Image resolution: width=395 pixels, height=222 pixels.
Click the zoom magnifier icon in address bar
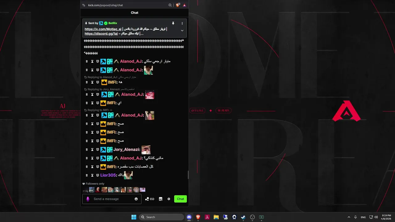click(x=170, y=5)
